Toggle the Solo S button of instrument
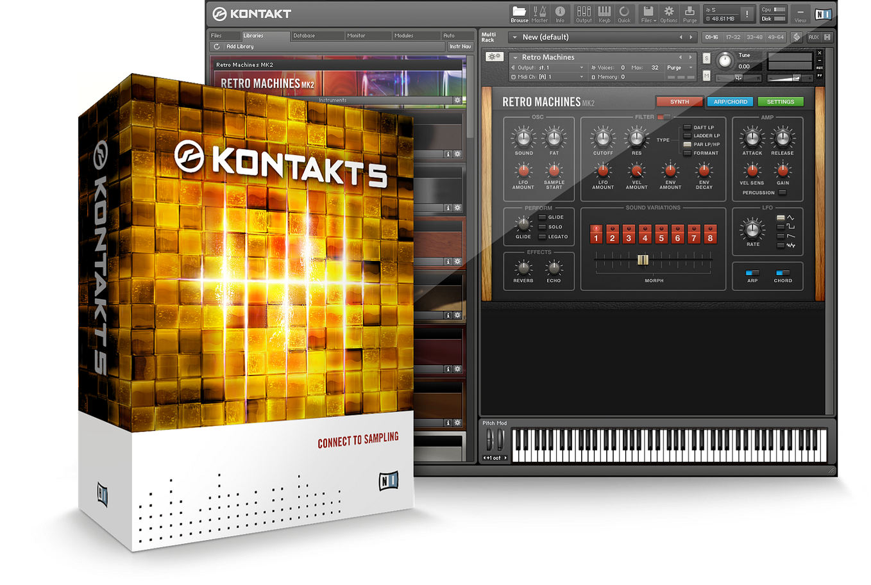The height and width of the screenshot is (585, 871). tap(707, 58)
